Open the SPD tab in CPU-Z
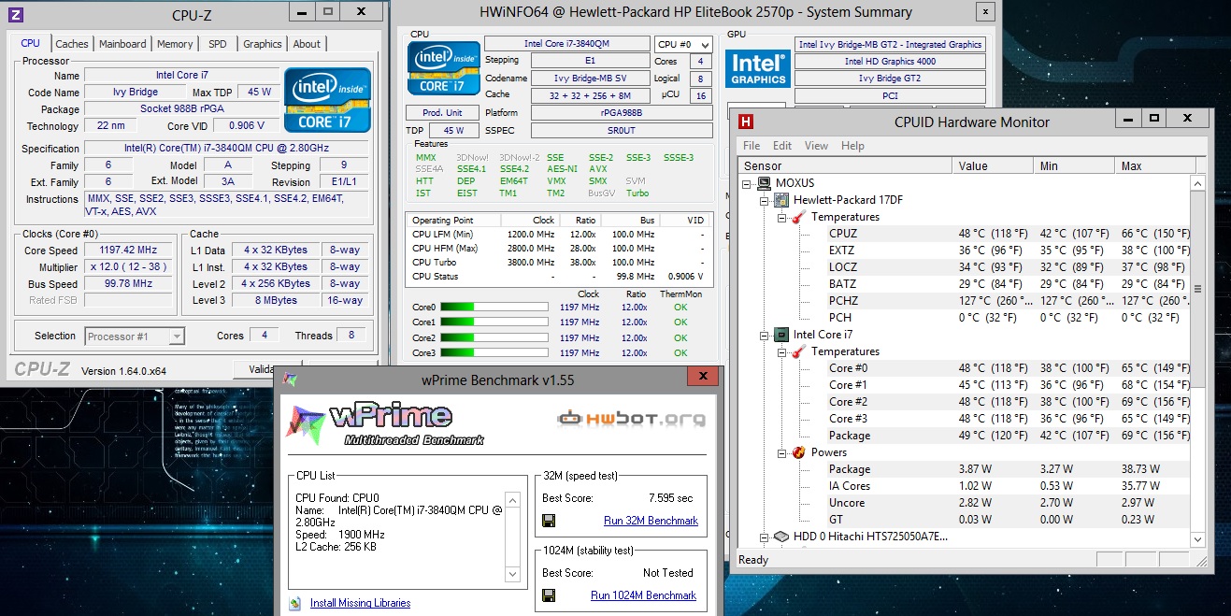Image resolution: width=1231 pixels, height=616 pixels. click(217, 44)
